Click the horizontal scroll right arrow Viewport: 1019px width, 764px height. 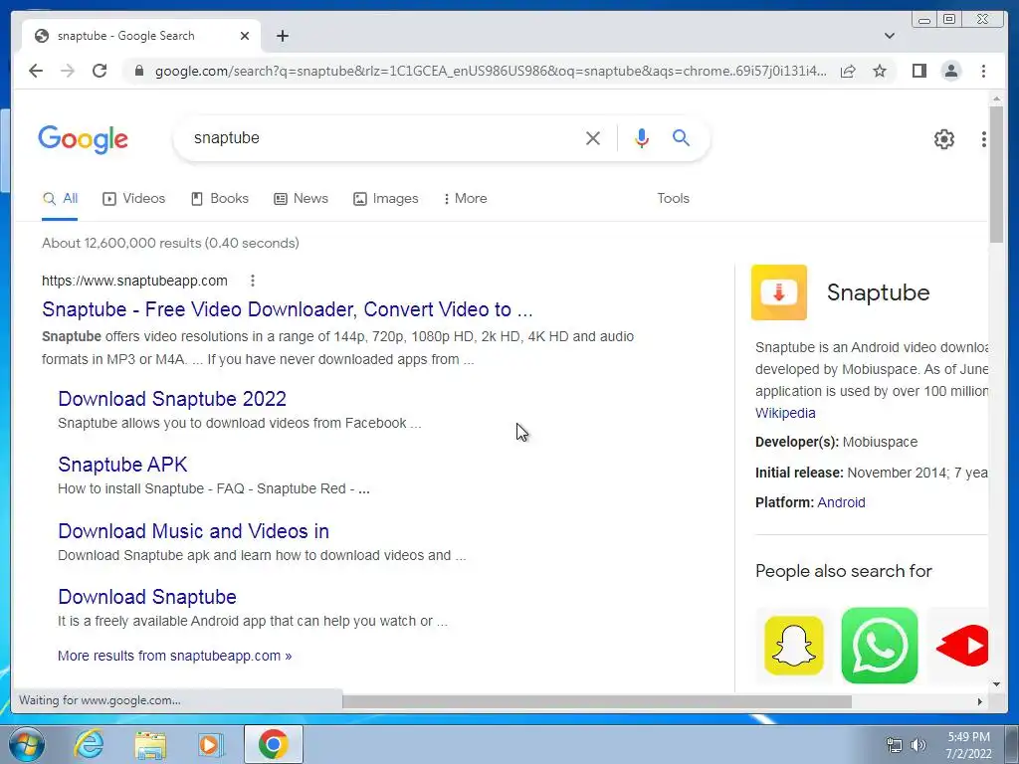(980, 701)
